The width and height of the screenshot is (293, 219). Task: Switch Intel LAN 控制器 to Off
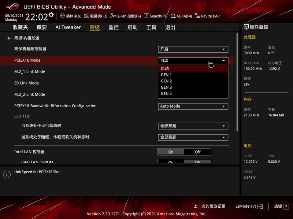click(x=198, y=152)
